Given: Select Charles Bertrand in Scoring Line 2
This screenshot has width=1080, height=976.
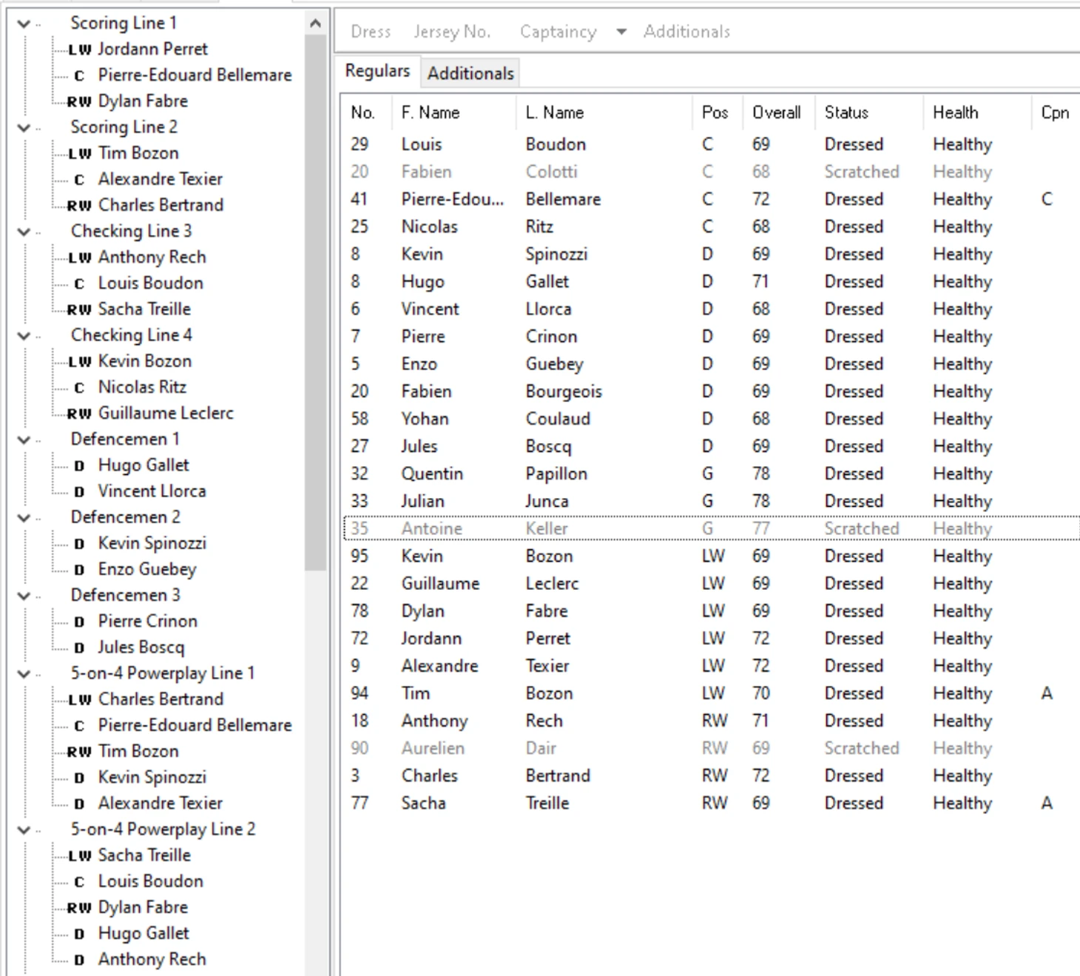Looking at the screenshot, I should [x=161, y=205].
